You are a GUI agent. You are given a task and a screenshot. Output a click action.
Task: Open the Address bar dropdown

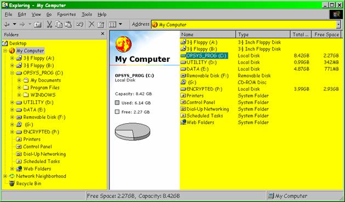(x=338, y=25)
